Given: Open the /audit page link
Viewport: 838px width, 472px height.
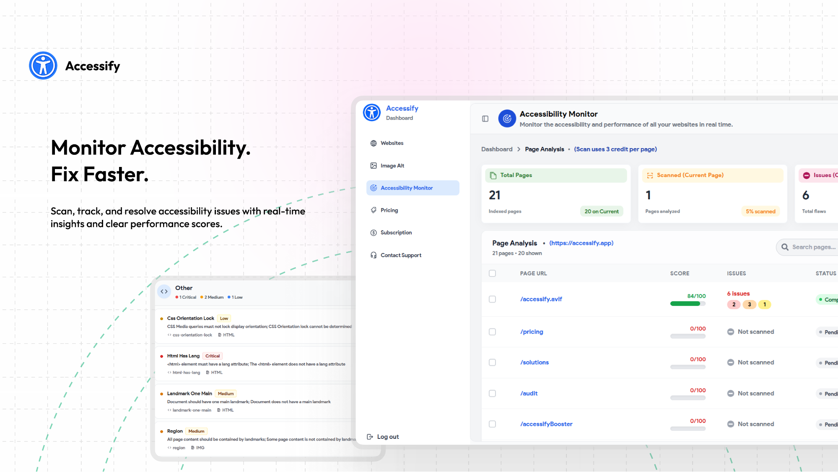Looking at the screenshot, I should (x=529, y=394).
